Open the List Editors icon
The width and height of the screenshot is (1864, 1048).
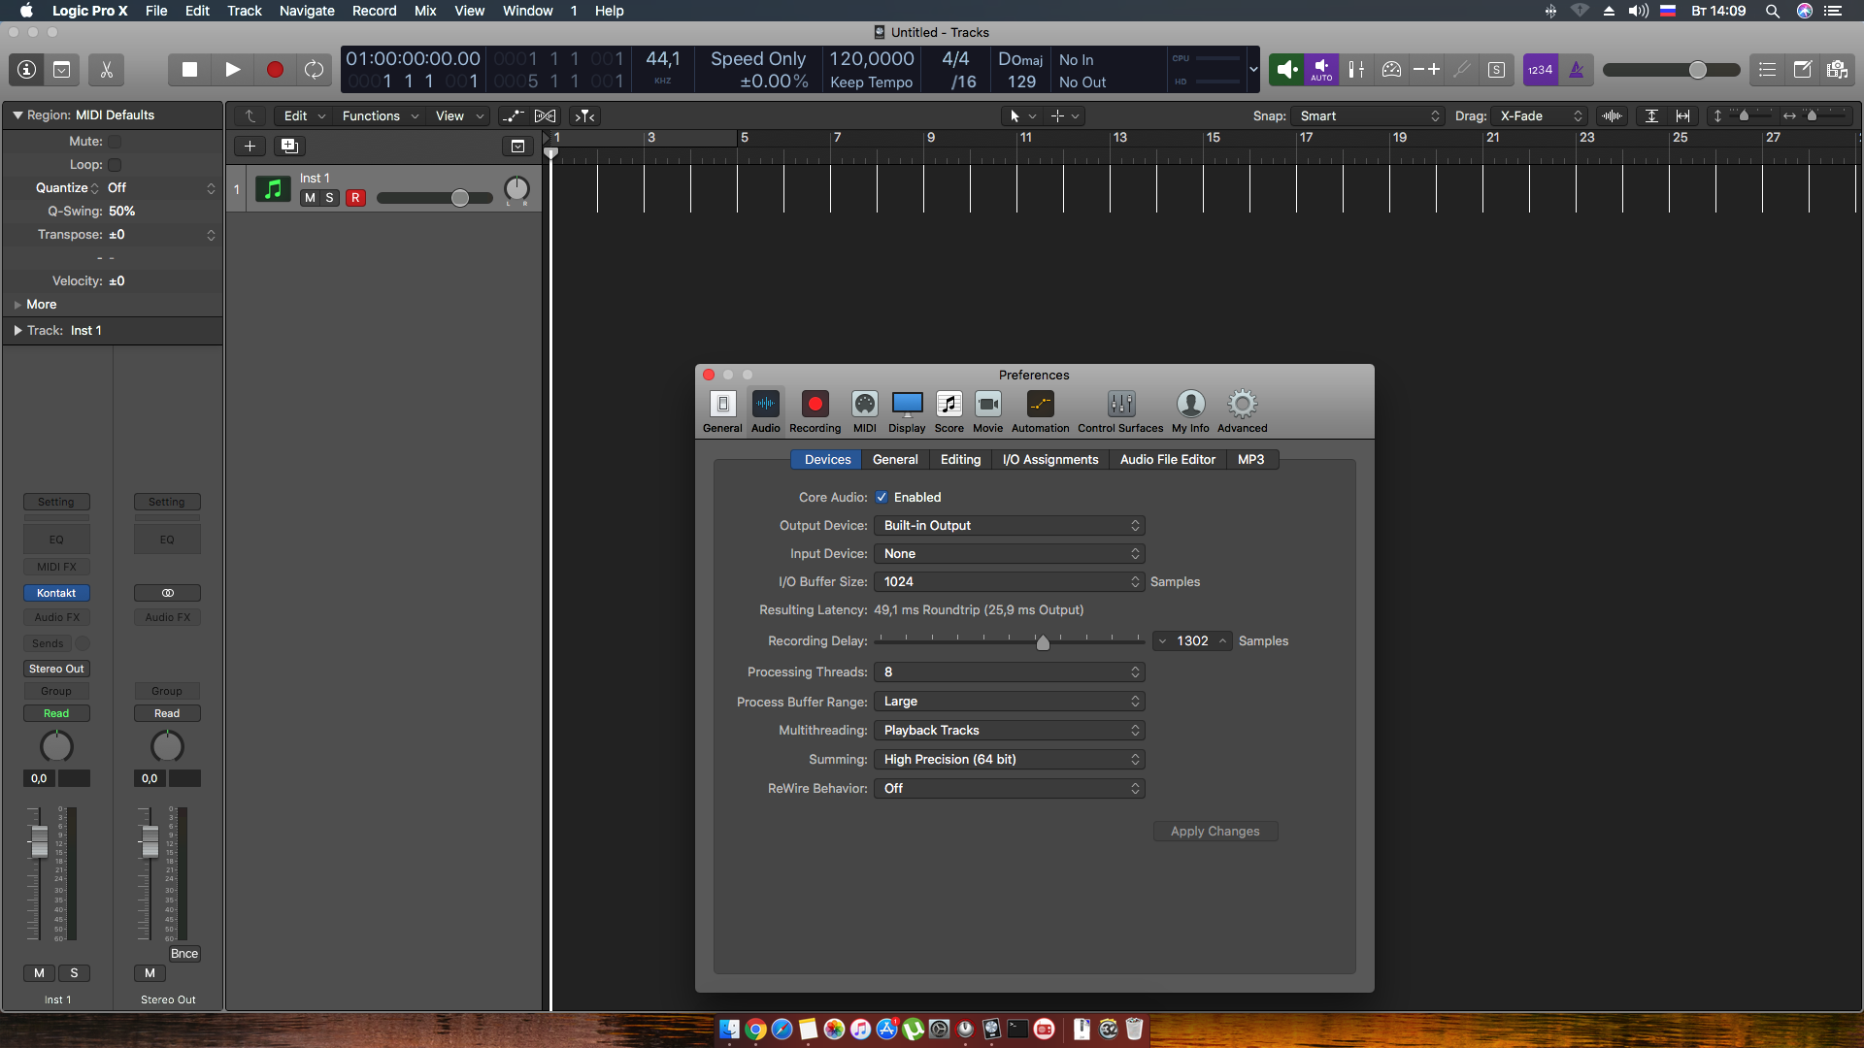tap(1767, 70)
